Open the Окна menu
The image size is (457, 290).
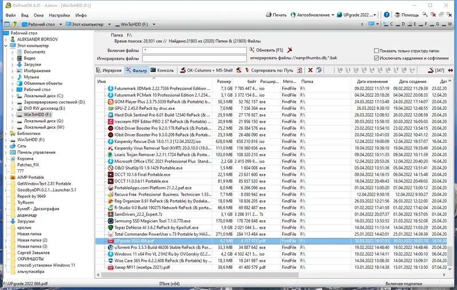coord(38,15)
